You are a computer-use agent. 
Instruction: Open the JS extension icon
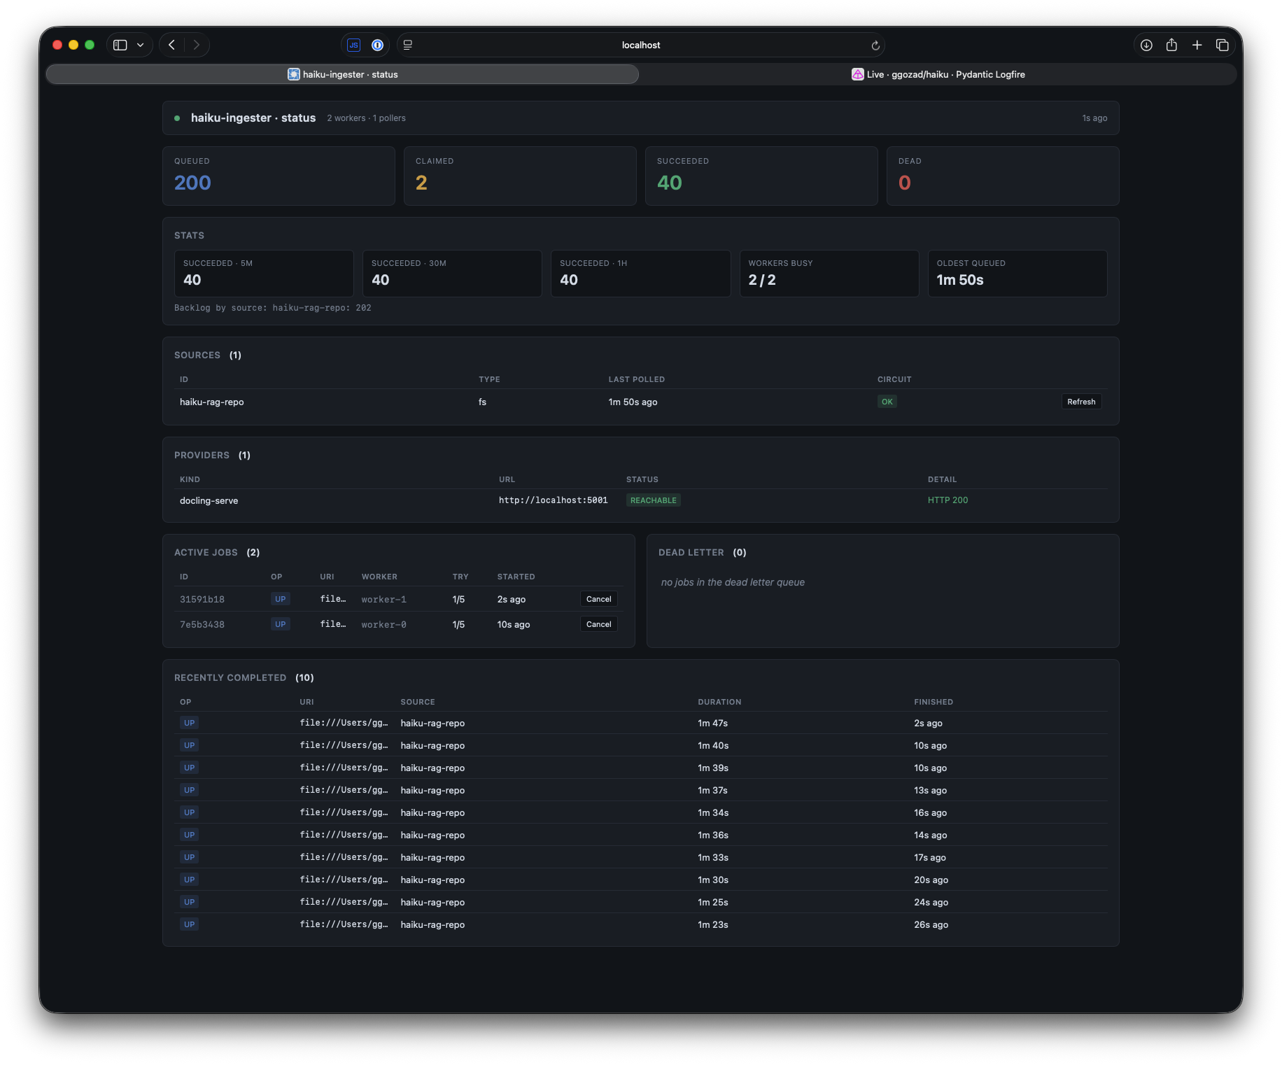354,45
